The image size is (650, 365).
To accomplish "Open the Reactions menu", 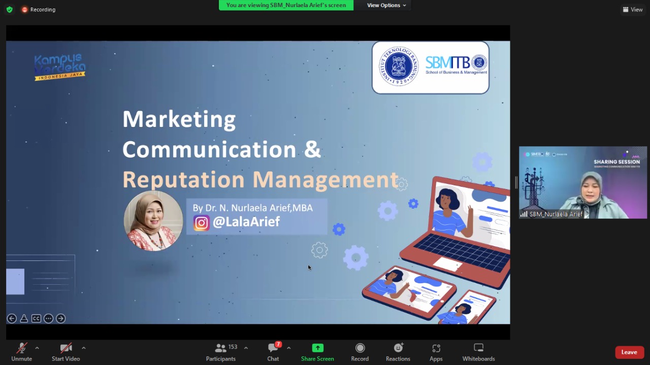I will tap(398, 352).
